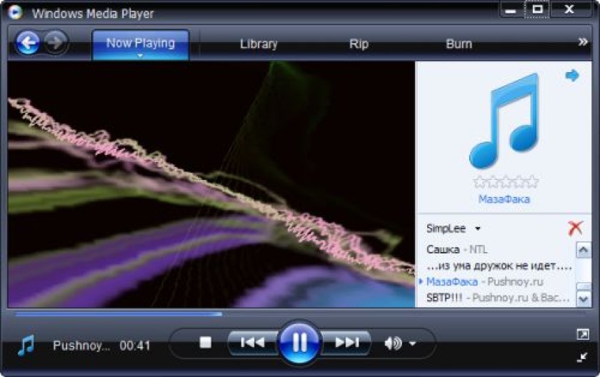This screenshot has height=377, width=600.
Task: Open the volume dropdown arrow
Action: tap(412, 343)
